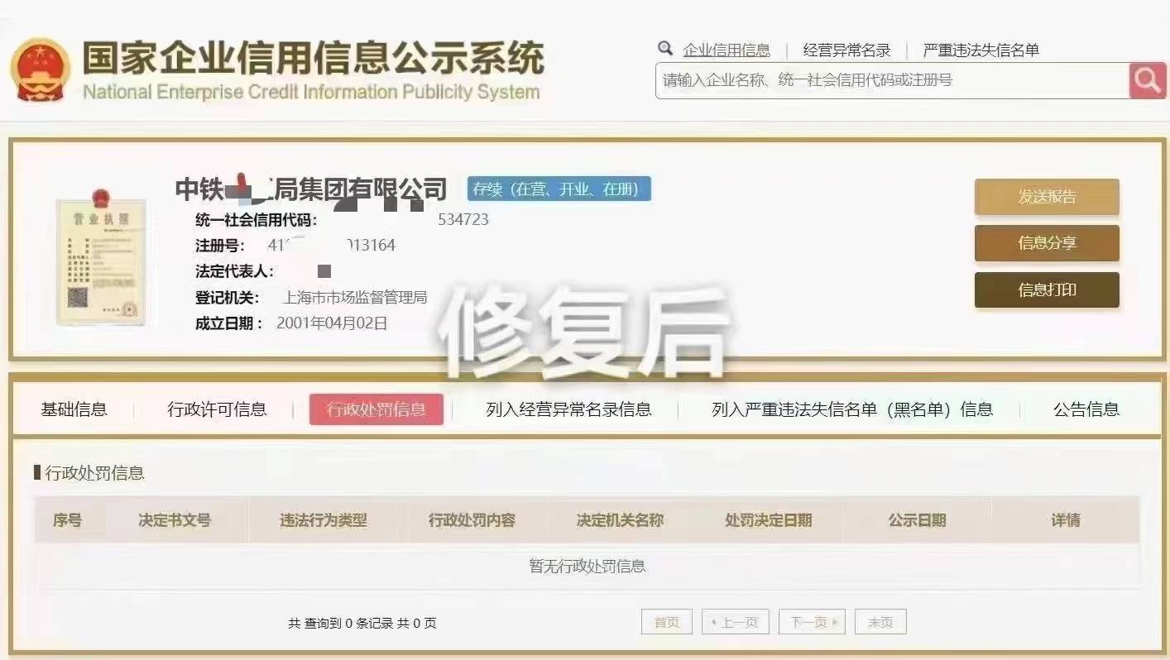Click the 末页 pagination button

(880, 622)
